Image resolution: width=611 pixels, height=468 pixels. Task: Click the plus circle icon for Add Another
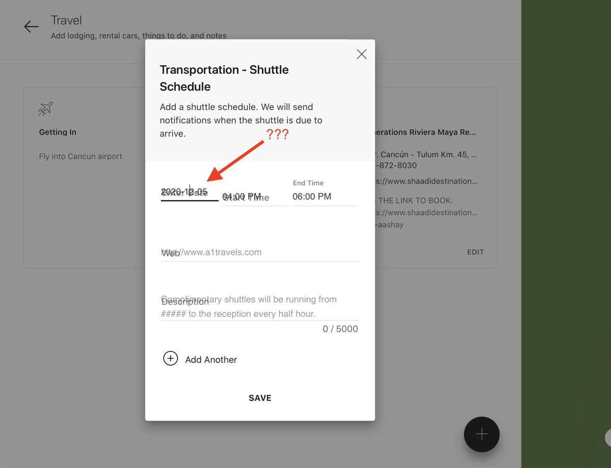[x=170, y=359]
